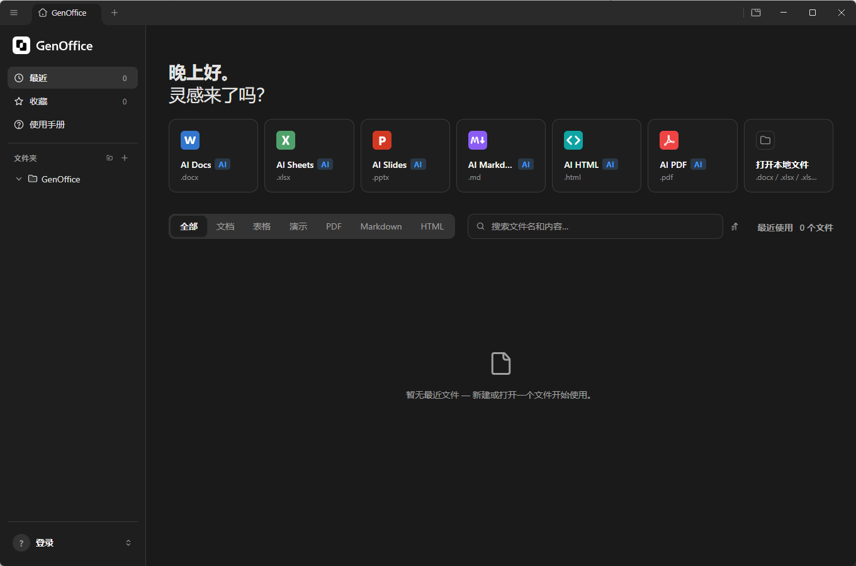Select the 全部 filter tab
856x566 pixels.
tap(189, 226)
